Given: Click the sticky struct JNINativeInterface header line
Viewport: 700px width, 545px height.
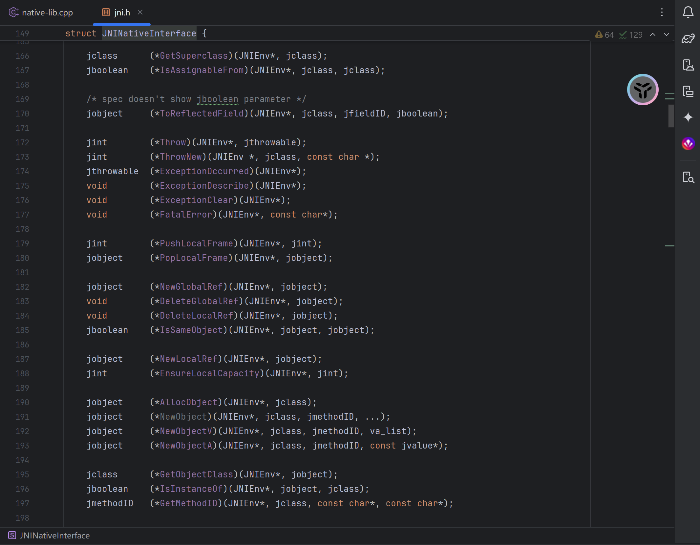Looking at the screenshot, I should 149,33.
